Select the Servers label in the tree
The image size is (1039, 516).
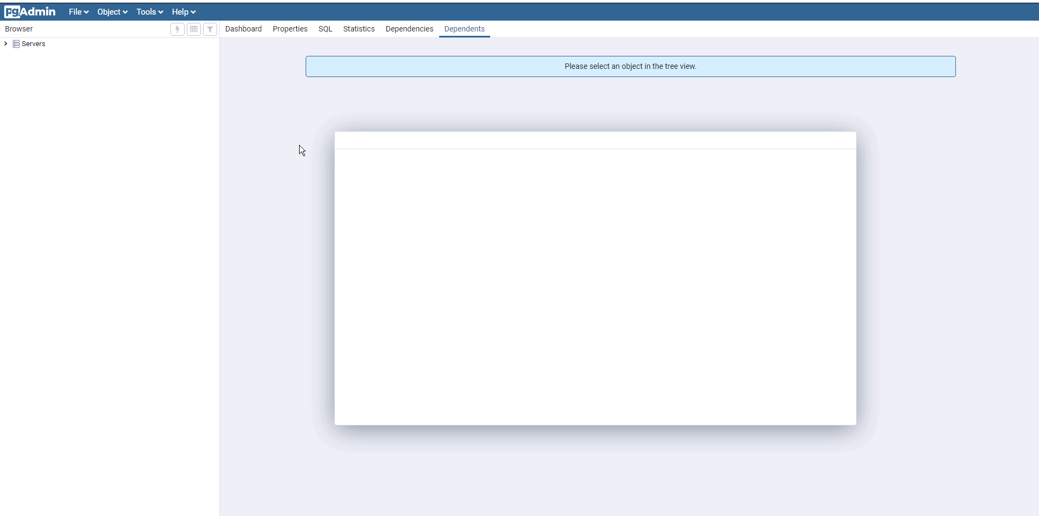pyautogui.click(x=34, y=44)
